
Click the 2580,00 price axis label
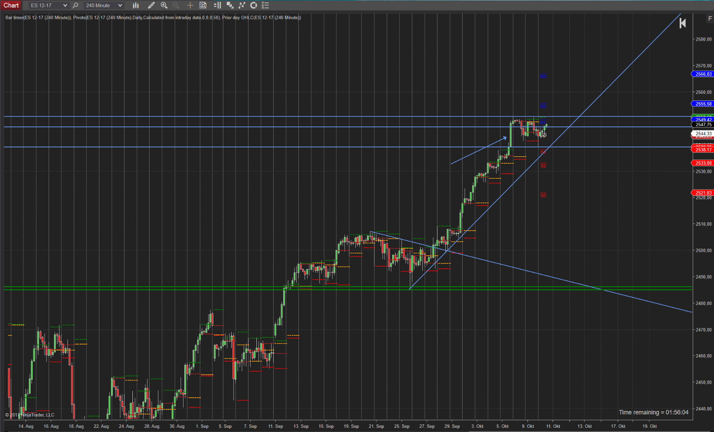click(704, 39)
